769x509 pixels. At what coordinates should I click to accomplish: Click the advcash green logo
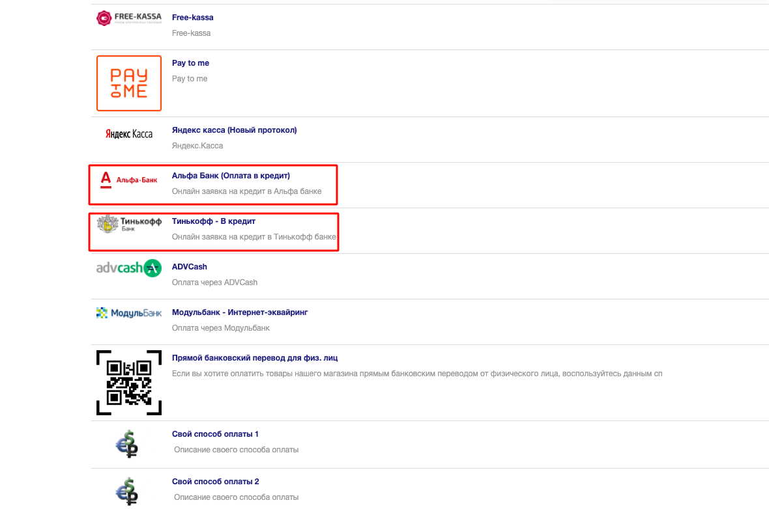(128, 268)
